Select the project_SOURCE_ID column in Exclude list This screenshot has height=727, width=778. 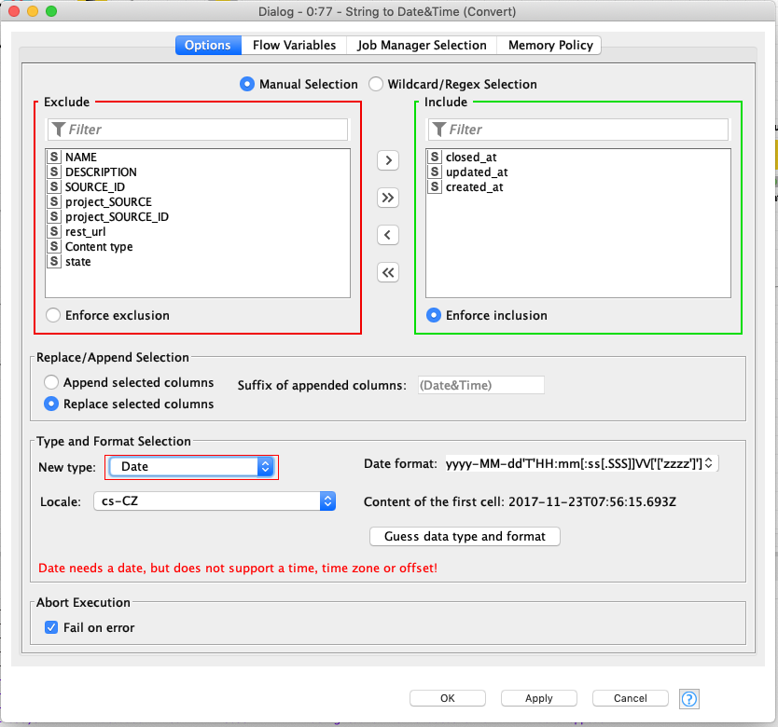pyautogui.click(x=117, y=217)
